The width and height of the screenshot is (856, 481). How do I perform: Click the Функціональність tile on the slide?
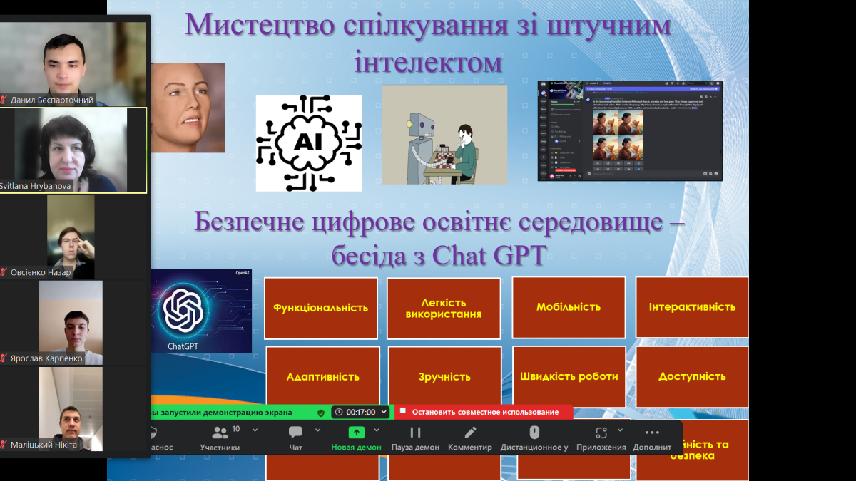click(320, 308)
